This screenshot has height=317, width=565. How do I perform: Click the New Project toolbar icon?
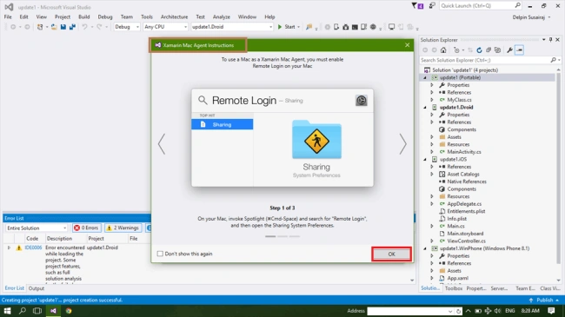[40, 27]
